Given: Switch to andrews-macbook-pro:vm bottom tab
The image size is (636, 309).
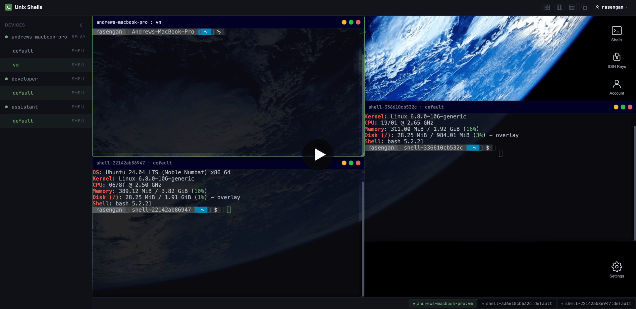Looking at the screenshot, I should [443, 304].
